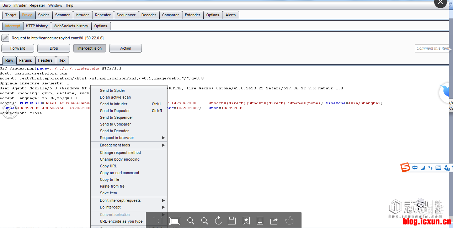The image size is (453, 228).
Task: Click the pencil edit icon beside the request target
Action: click(x=5, y=38)
